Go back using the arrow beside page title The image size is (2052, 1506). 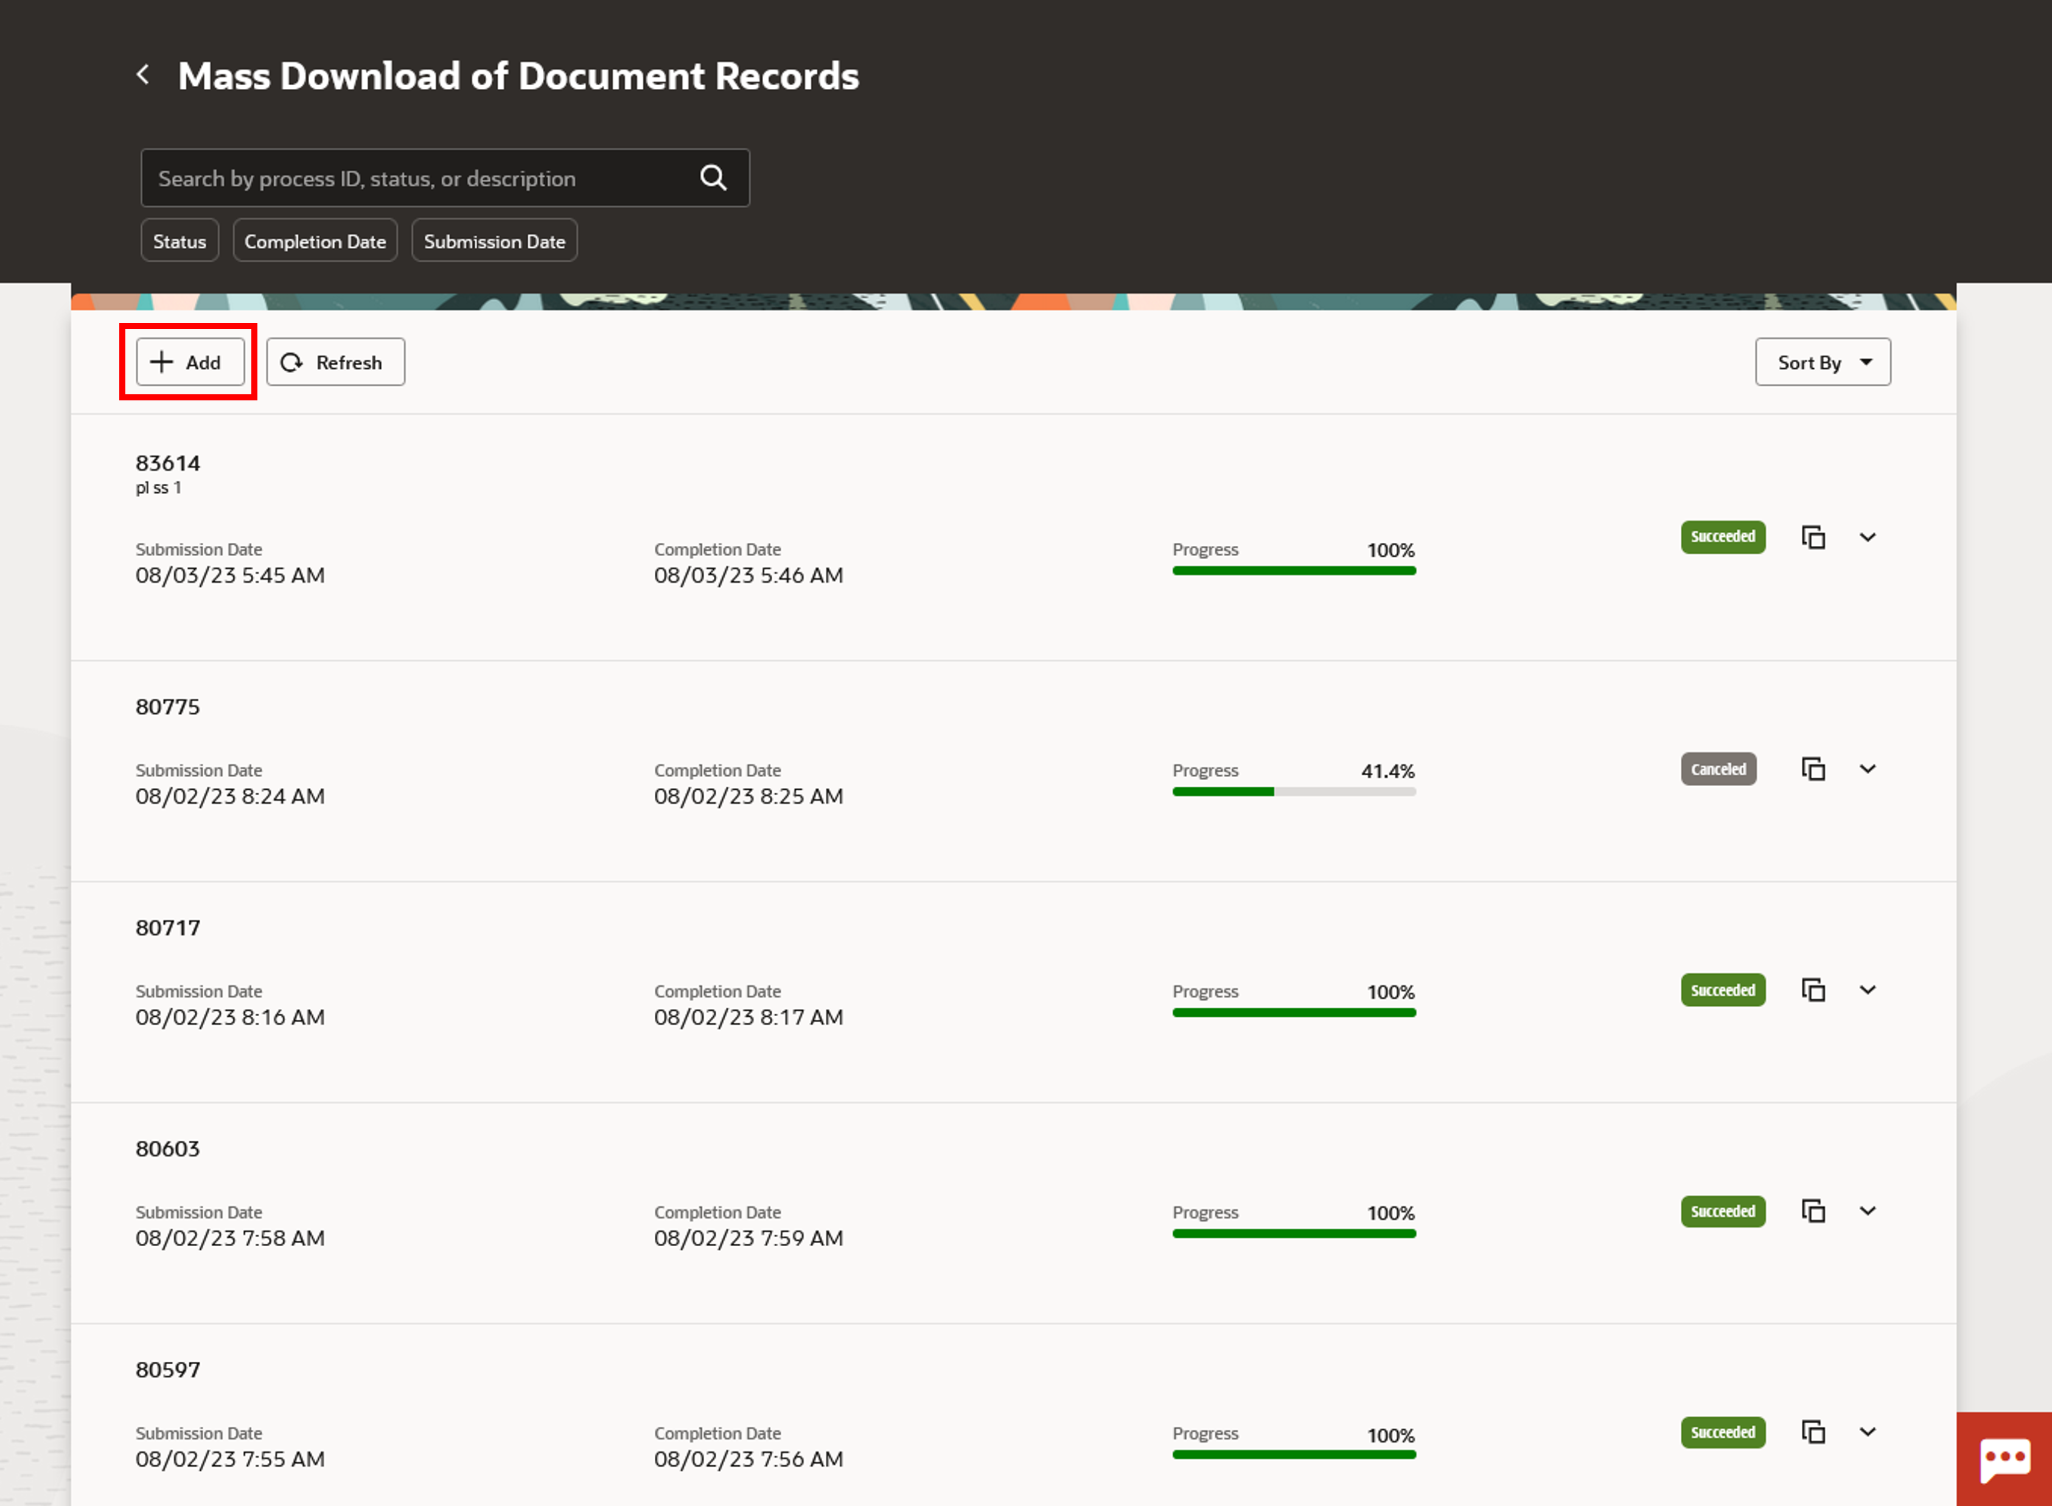[x=143, y=75]
